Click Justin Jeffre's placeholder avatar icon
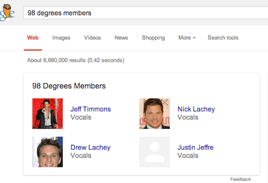 (155, 152)
